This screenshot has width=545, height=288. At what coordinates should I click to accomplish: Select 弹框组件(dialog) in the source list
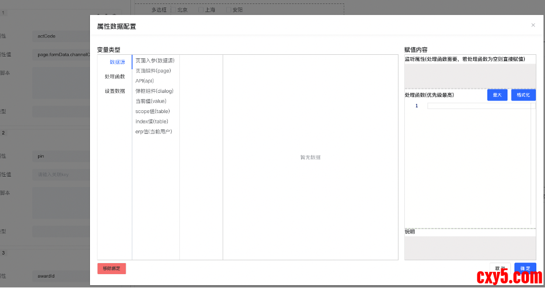click(x=154, y=91)
